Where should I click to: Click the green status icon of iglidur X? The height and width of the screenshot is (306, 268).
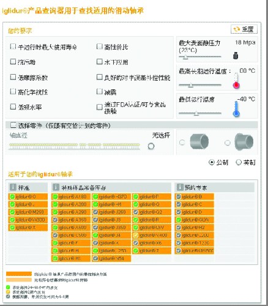12,228
